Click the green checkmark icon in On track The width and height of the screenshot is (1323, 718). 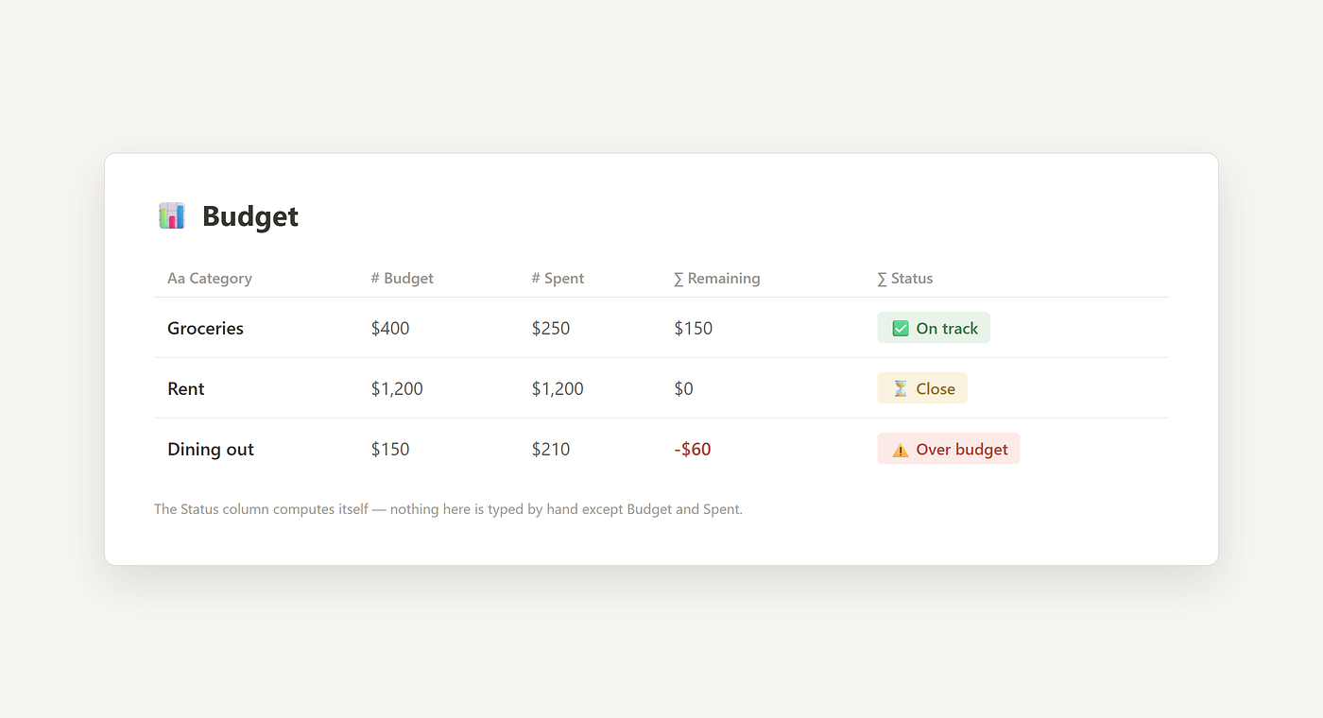pyautogui.click(x=901, y=329)
